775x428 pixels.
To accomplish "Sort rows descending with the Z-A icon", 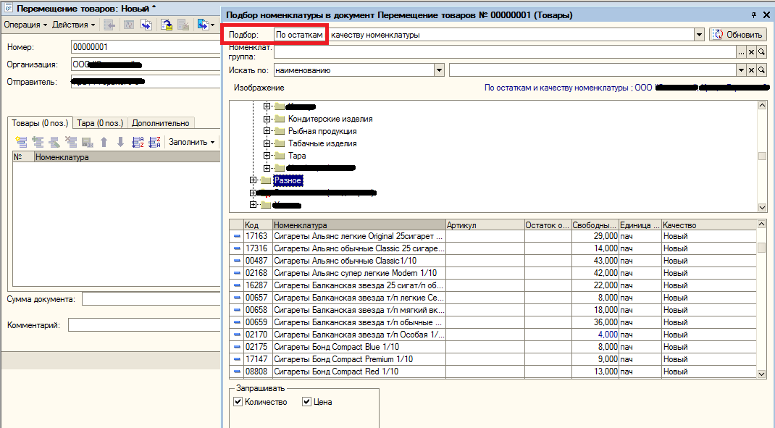I will (154, 143).
